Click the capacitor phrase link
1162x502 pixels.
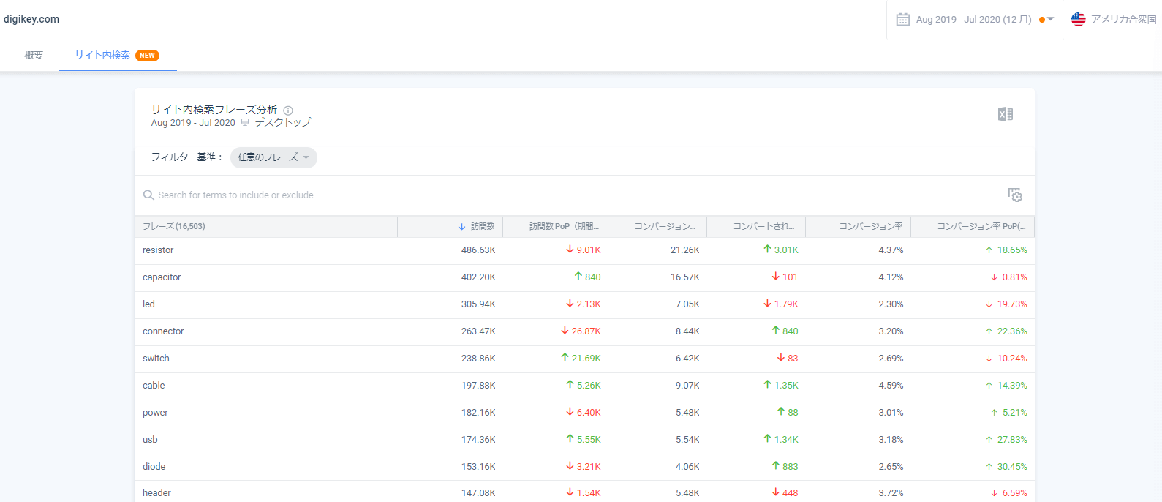[162, 277]
